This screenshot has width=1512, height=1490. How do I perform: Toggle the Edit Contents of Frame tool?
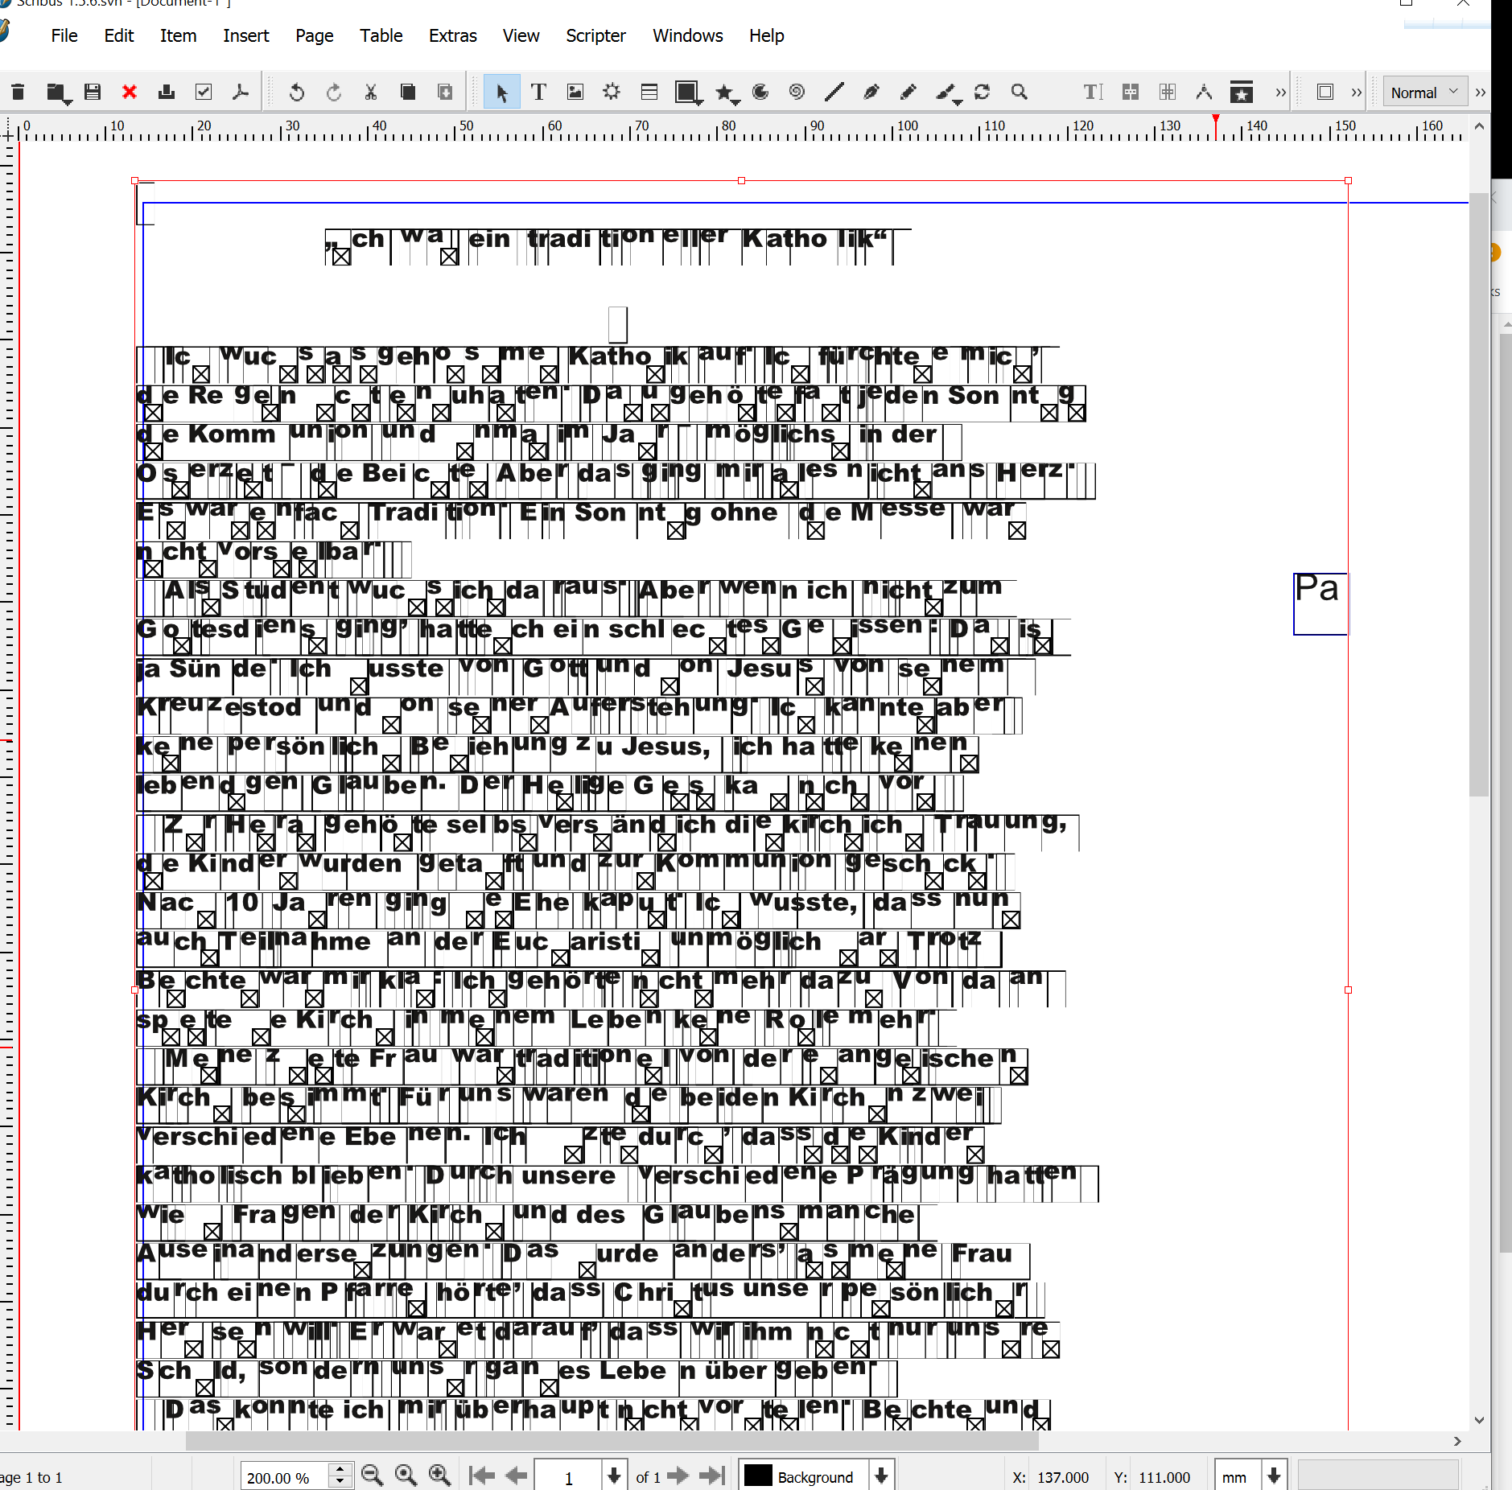1092,93
